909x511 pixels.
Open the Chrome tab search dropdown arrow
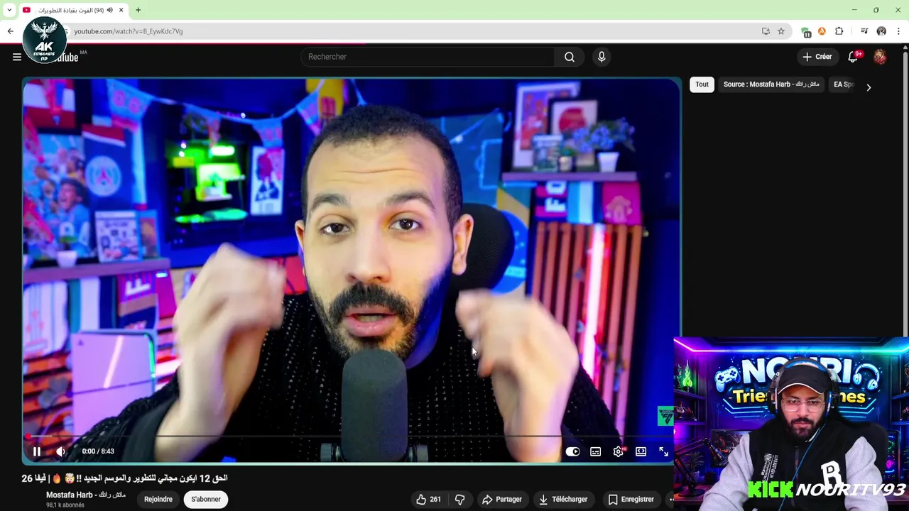[x=9, y=10]
